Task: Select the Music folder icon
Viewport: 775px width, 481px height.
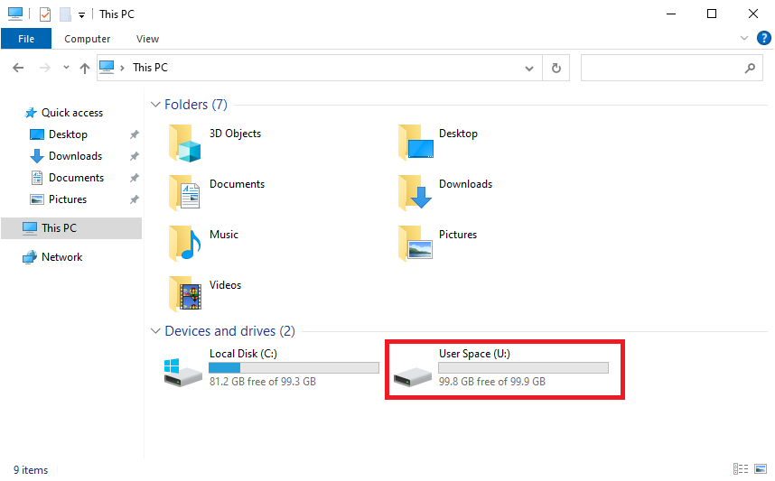Action: [185, 244]
